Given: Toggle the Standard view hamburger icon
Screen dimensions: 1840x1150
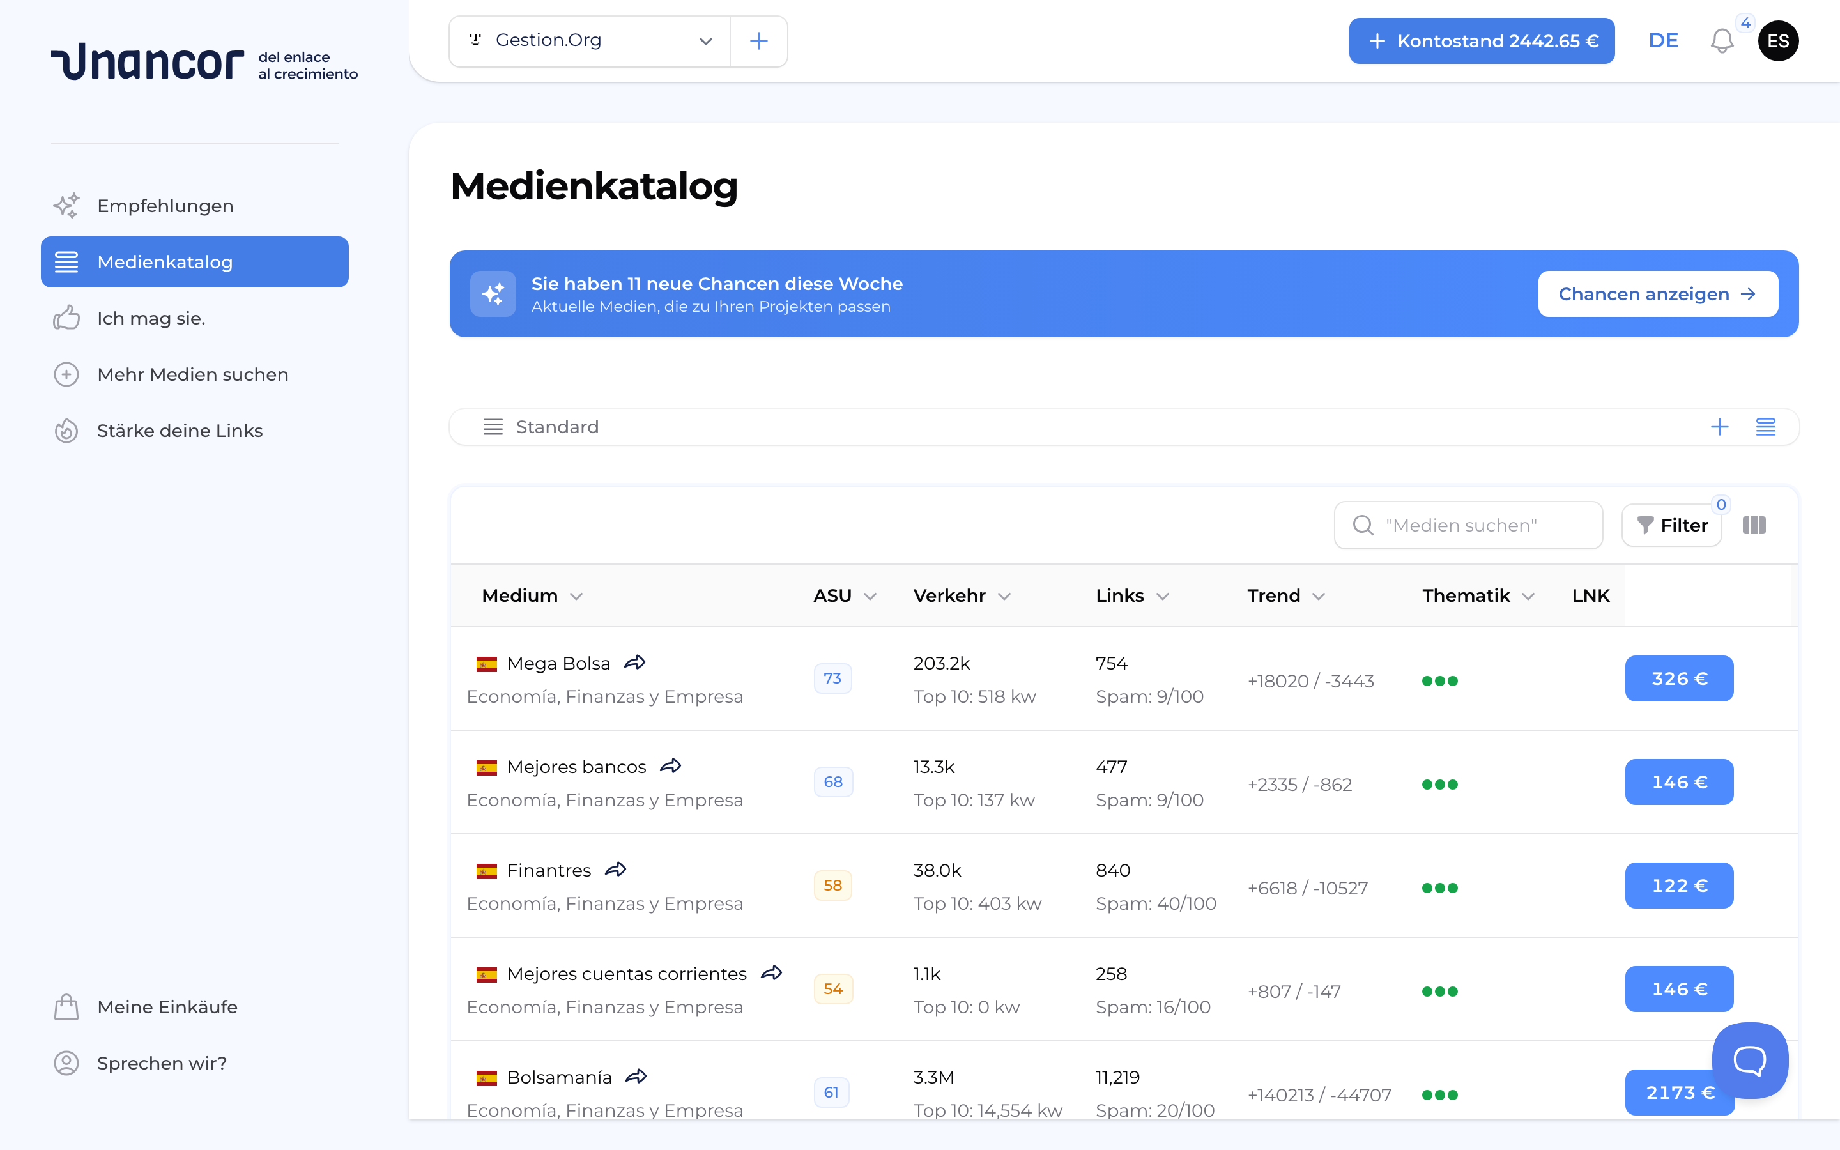Looking at the screenshot, I should [493, 427].
